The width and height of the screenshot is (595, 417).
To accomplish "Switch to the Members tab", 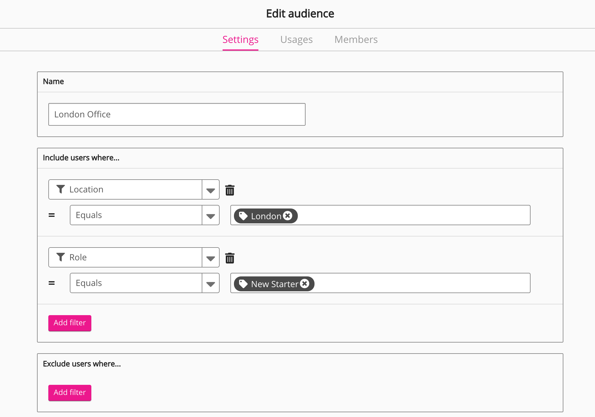I will [x=356, y=40].
